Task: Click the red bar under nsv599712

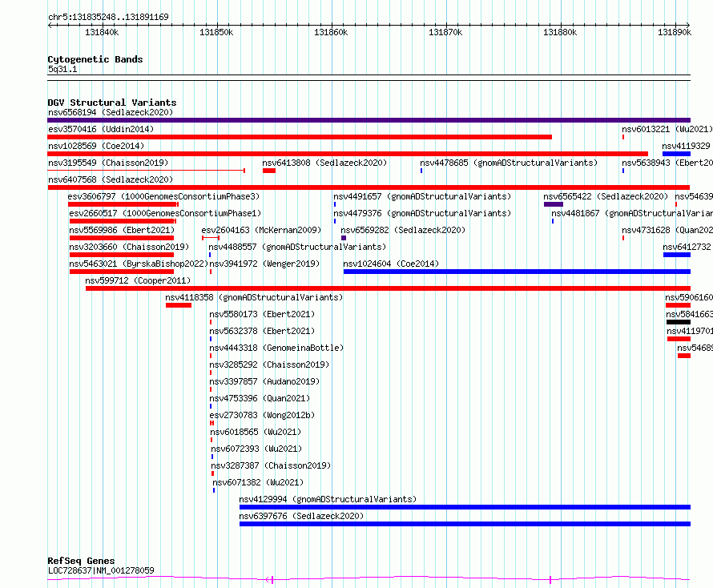Action: coord(388,288)
